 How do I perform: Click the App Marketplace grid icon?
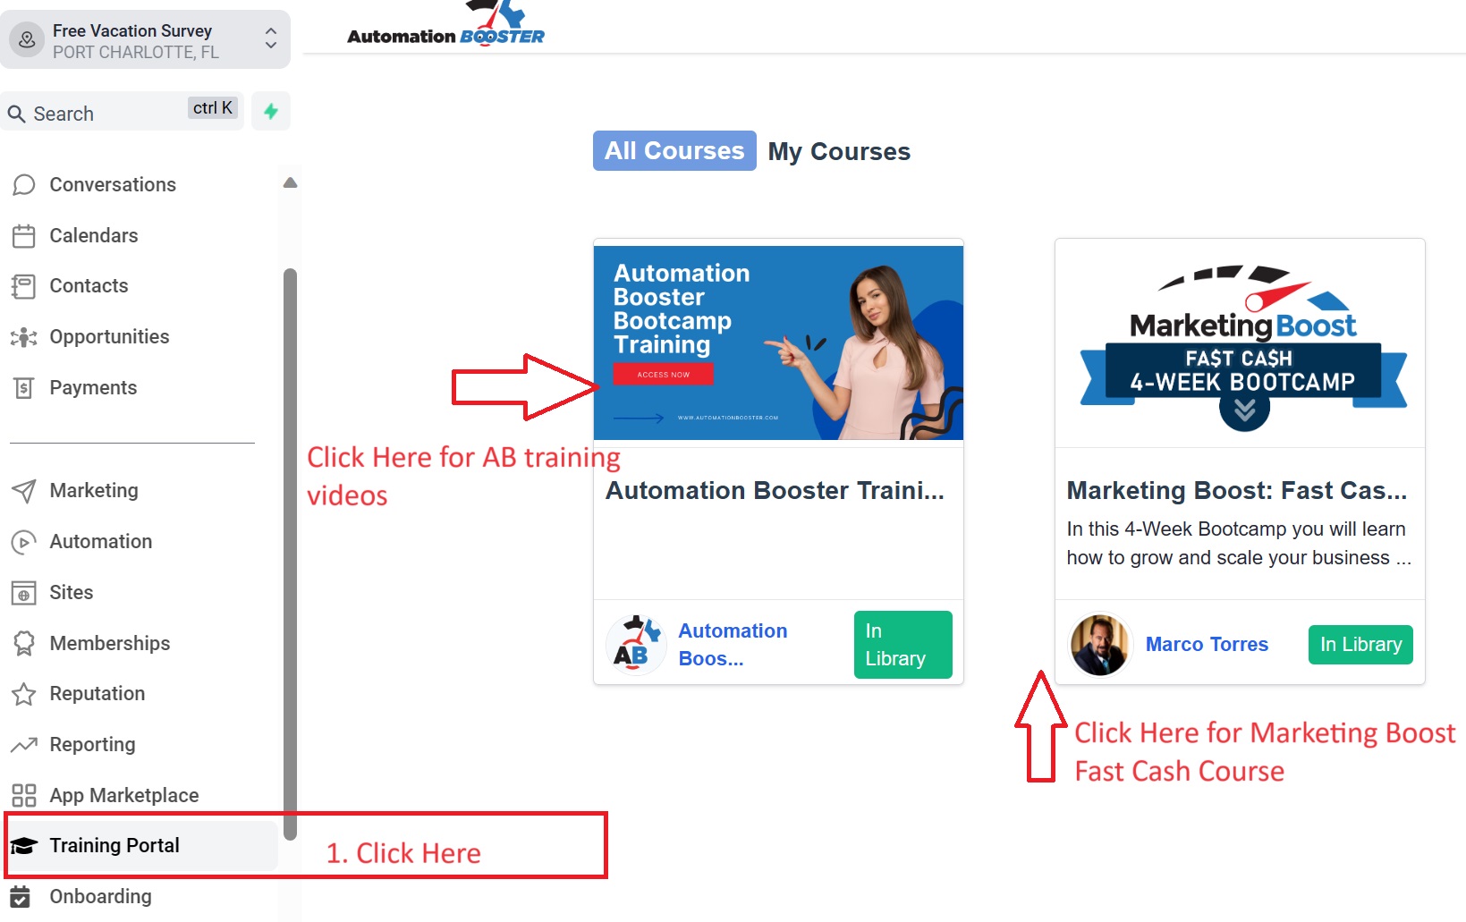pyautogui.click(x=24, y=796)
